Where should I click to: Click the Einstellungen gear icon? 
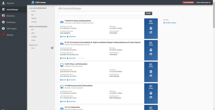[3, 22]
